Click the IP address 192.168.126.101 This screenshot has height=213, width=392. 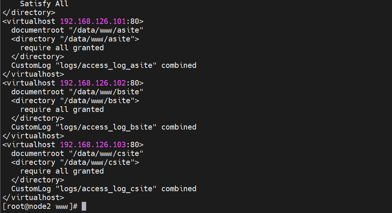pyautogui.click(x=93, y=21)
